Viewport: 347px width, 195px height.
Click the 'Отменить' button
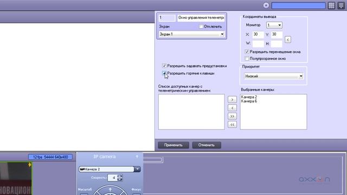[x=207, y=145]
